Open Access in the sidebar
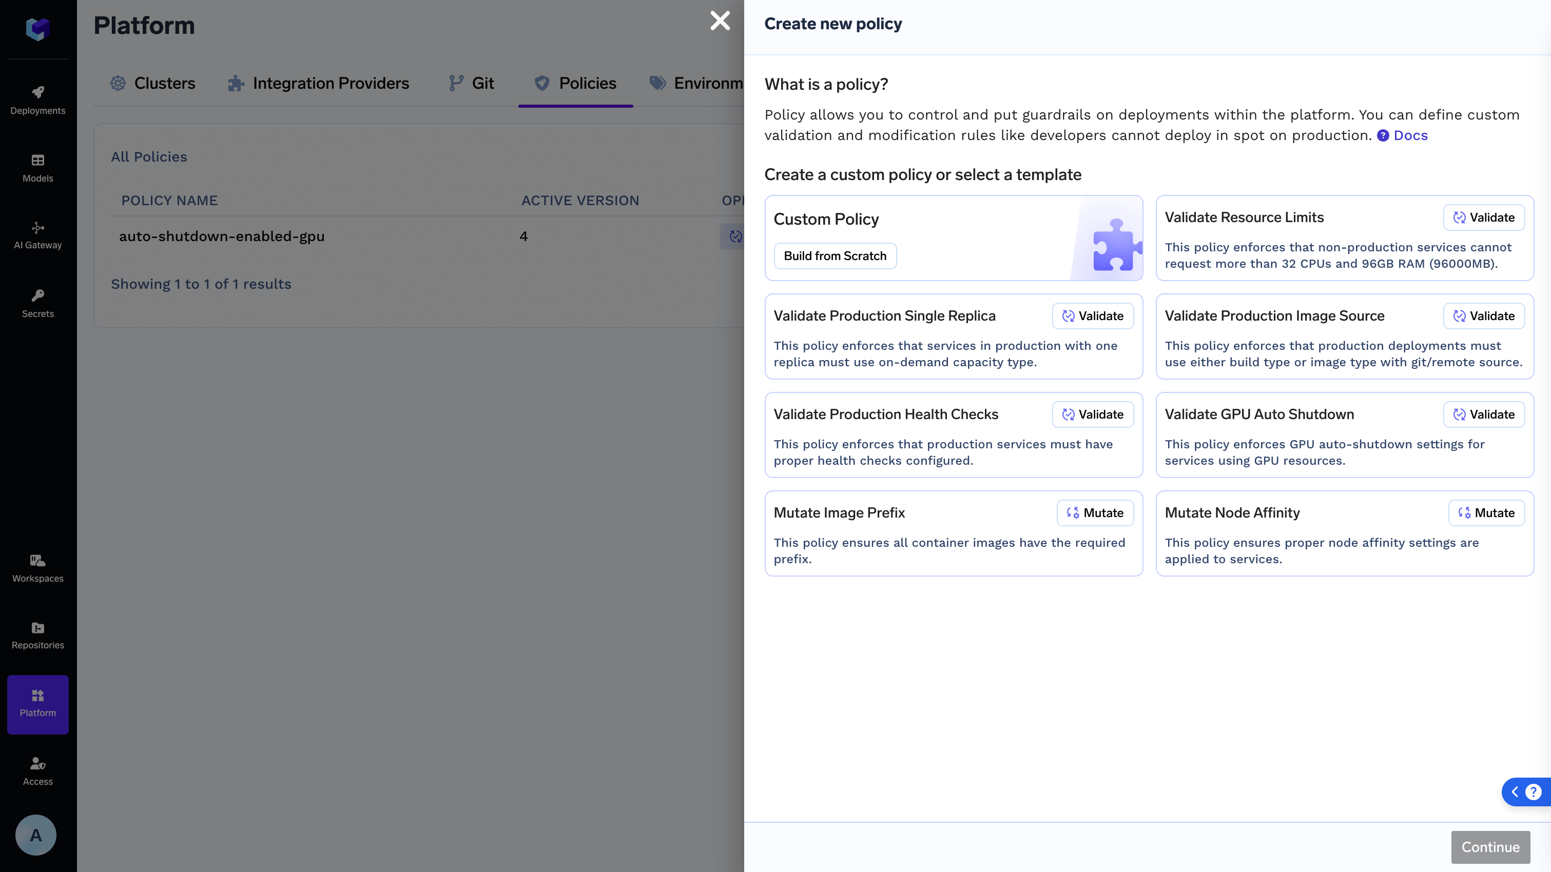 (37, 771)
